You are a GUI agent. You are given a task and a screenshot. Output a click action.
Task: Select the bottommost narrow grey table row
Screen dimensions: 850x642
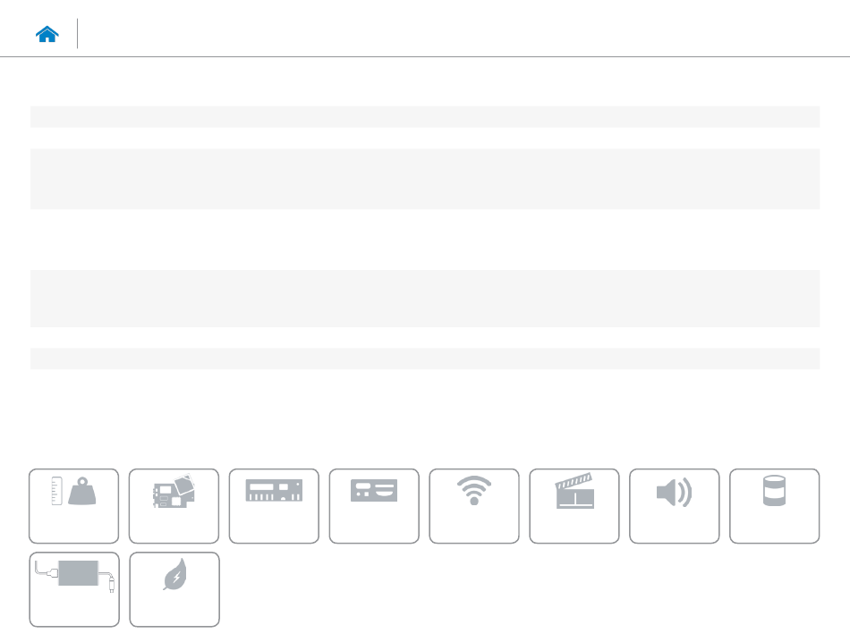(425, 359)
